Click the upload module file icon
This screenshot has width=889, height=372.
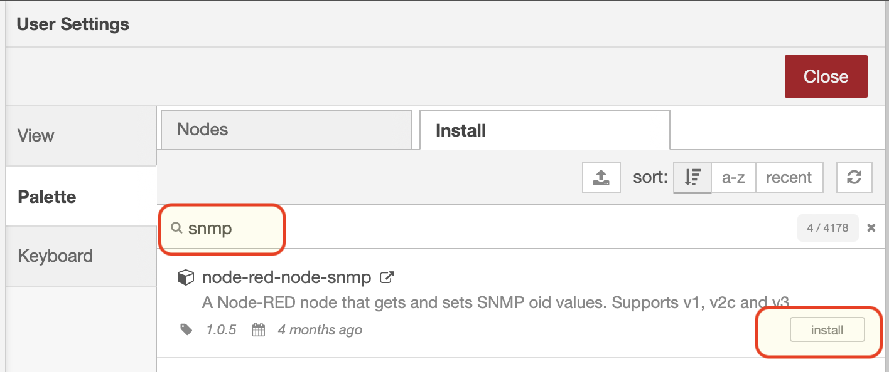tap(601, 177)
